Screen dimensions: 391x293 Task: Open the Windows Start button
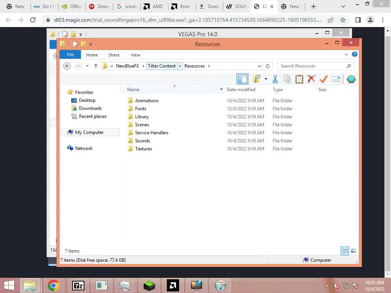coord(9,285)
